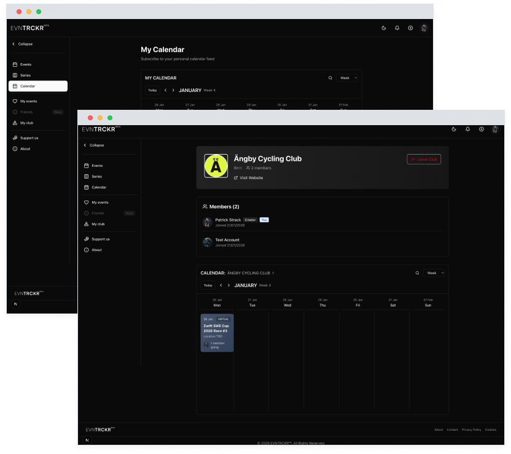Image resolution: width=511 pixels, height=454 pixels.
Task: Select My club in front window sidebar
Action: point(98,224)
